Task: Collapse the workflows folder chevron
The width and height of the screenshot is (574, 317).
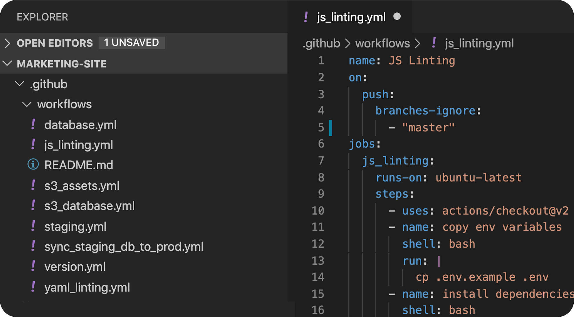Action: tap(27, 104)
